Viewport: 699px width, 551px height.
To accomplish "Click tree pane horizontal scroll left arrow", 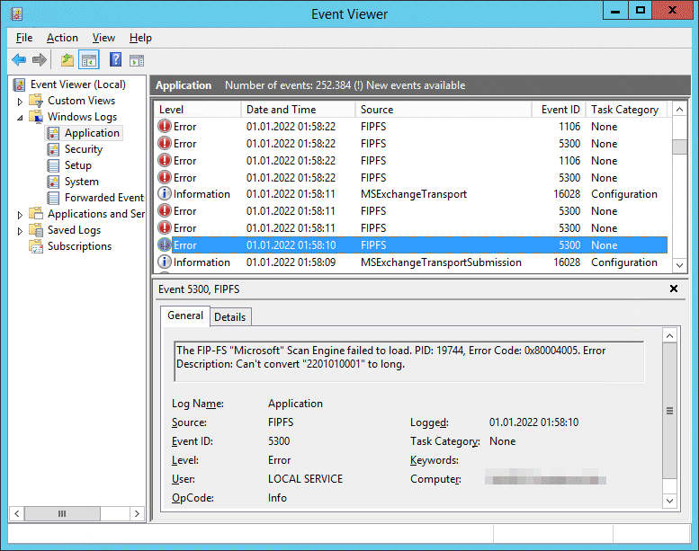I will click(x=16, y=513).
